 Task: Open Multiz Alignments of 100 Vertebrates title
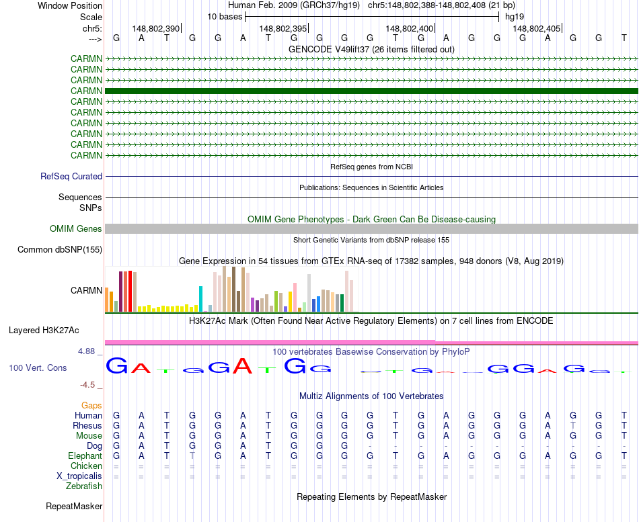point(371,396)
